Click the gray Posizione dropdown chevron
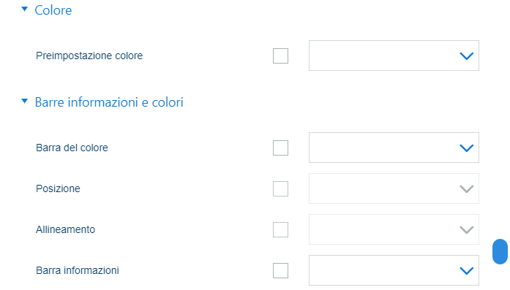Viewport: 510px width, 290px height. click(x=466, y=189)
